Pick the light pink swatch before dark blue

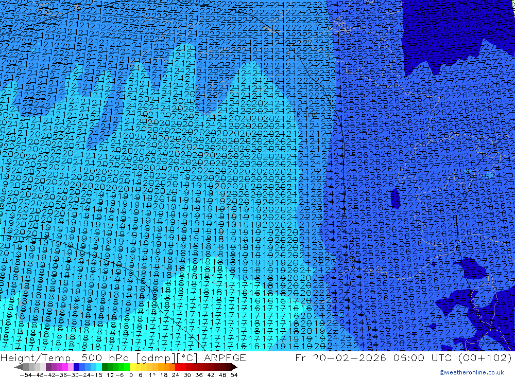[71, 367]
